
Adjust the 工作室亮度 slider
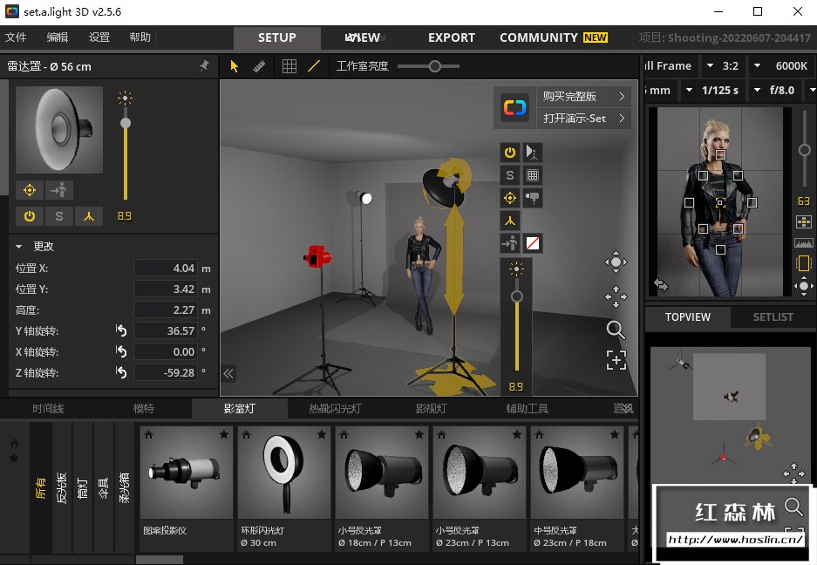pyautogui.click(x=434, y=66)
